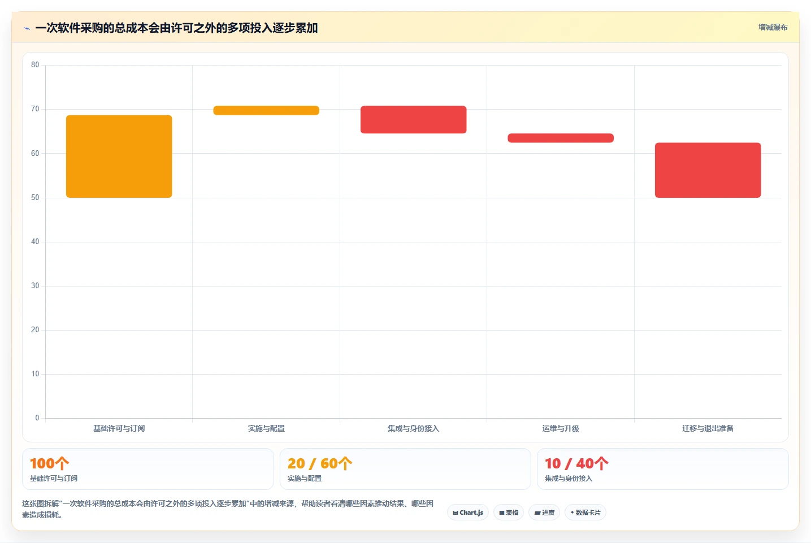Click the y-axis value 60

pos(35,153)
